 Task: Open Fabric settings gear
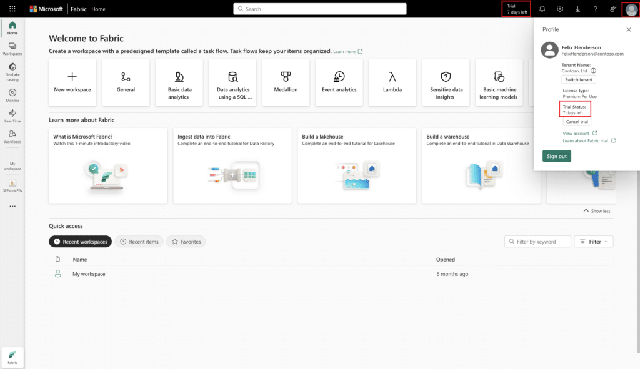coord(559,9)
